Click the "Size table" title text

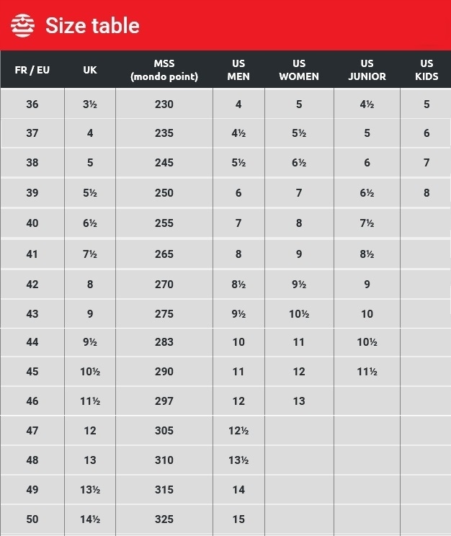coord(92,26)
